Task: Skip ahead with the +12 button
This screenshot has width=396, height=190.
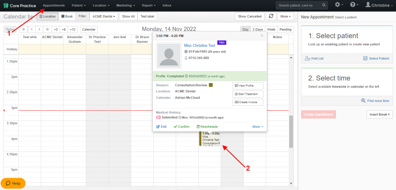Action: click(x=73, y=29)
